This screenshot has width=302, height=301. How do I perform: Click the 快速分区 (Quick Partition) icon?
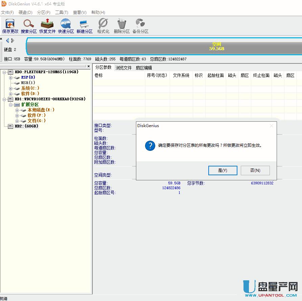pos(66,26)
